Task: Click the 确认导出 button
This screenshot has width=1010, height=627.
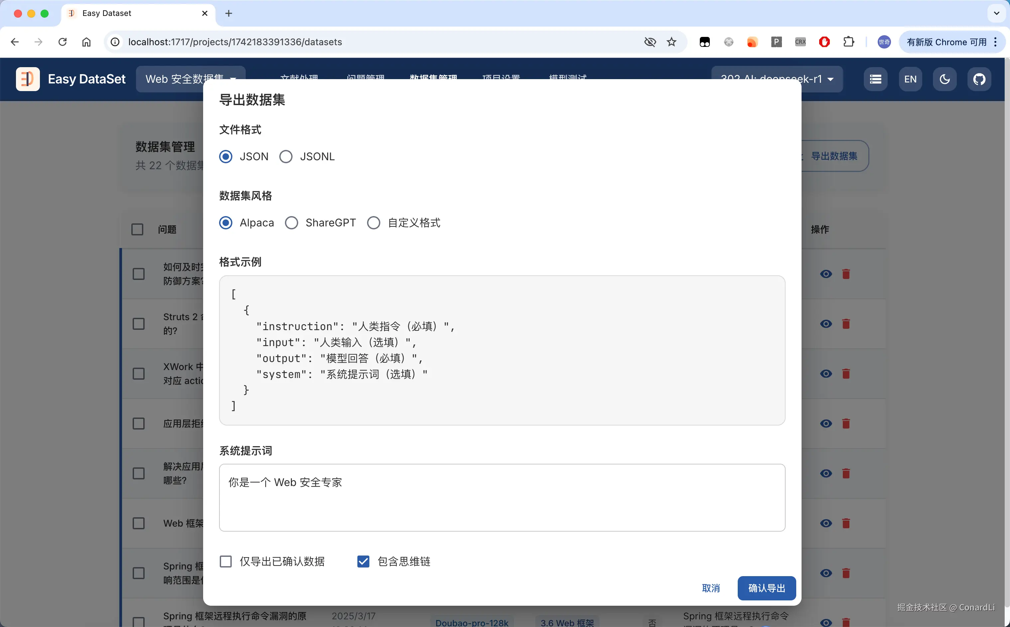Action: 766,588
